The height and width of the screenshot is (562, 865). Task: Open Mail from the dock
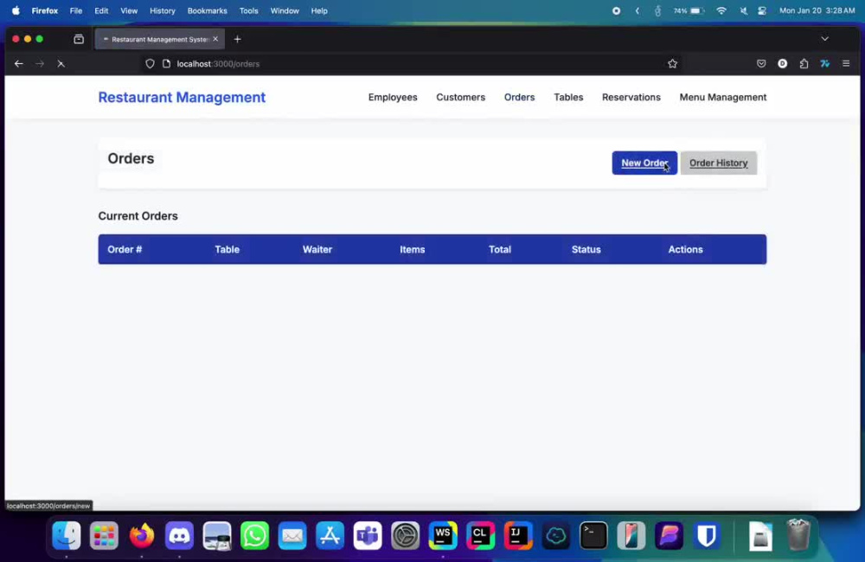(x=292, y=535)
